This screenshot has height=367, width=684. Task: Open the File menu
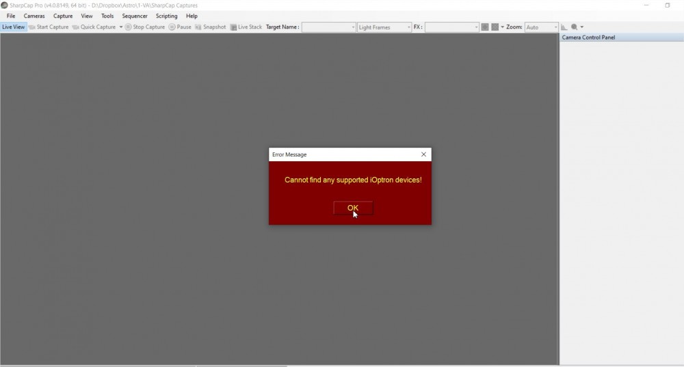(x=11, y=16)
